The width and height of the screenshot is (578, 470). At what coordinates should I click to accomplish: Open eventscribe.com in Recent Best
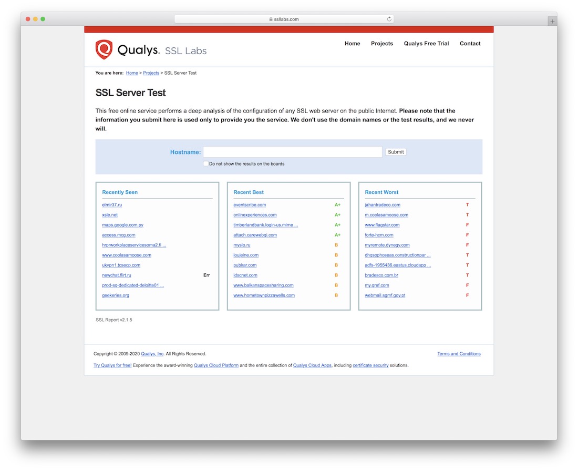(x=250, y=205)
